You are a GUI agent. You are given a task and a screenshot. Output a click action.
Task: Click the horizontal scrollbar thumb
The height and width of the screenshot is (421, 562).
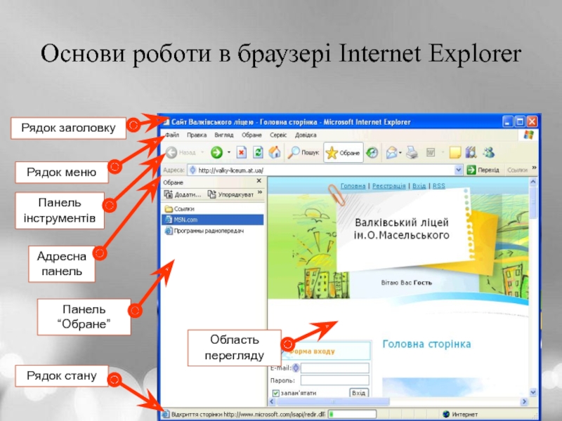tap(332, 401)
